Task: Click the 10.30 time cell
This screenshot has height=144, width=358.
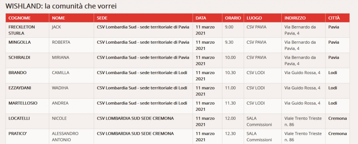Action: 230,73
